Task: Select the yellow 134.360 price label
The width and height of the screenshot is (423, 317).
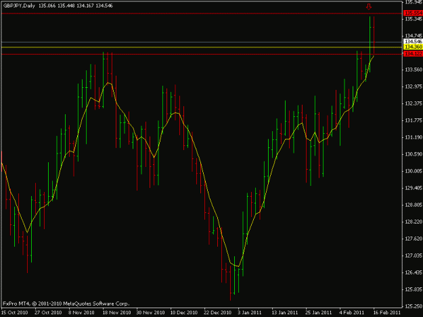Action: [414, 47]
